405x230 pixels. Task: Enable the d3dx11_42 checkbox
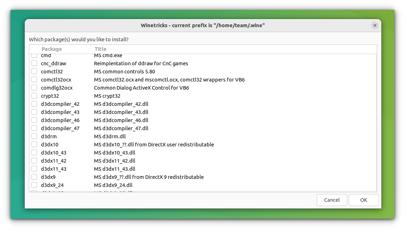(x=34, y=161)
